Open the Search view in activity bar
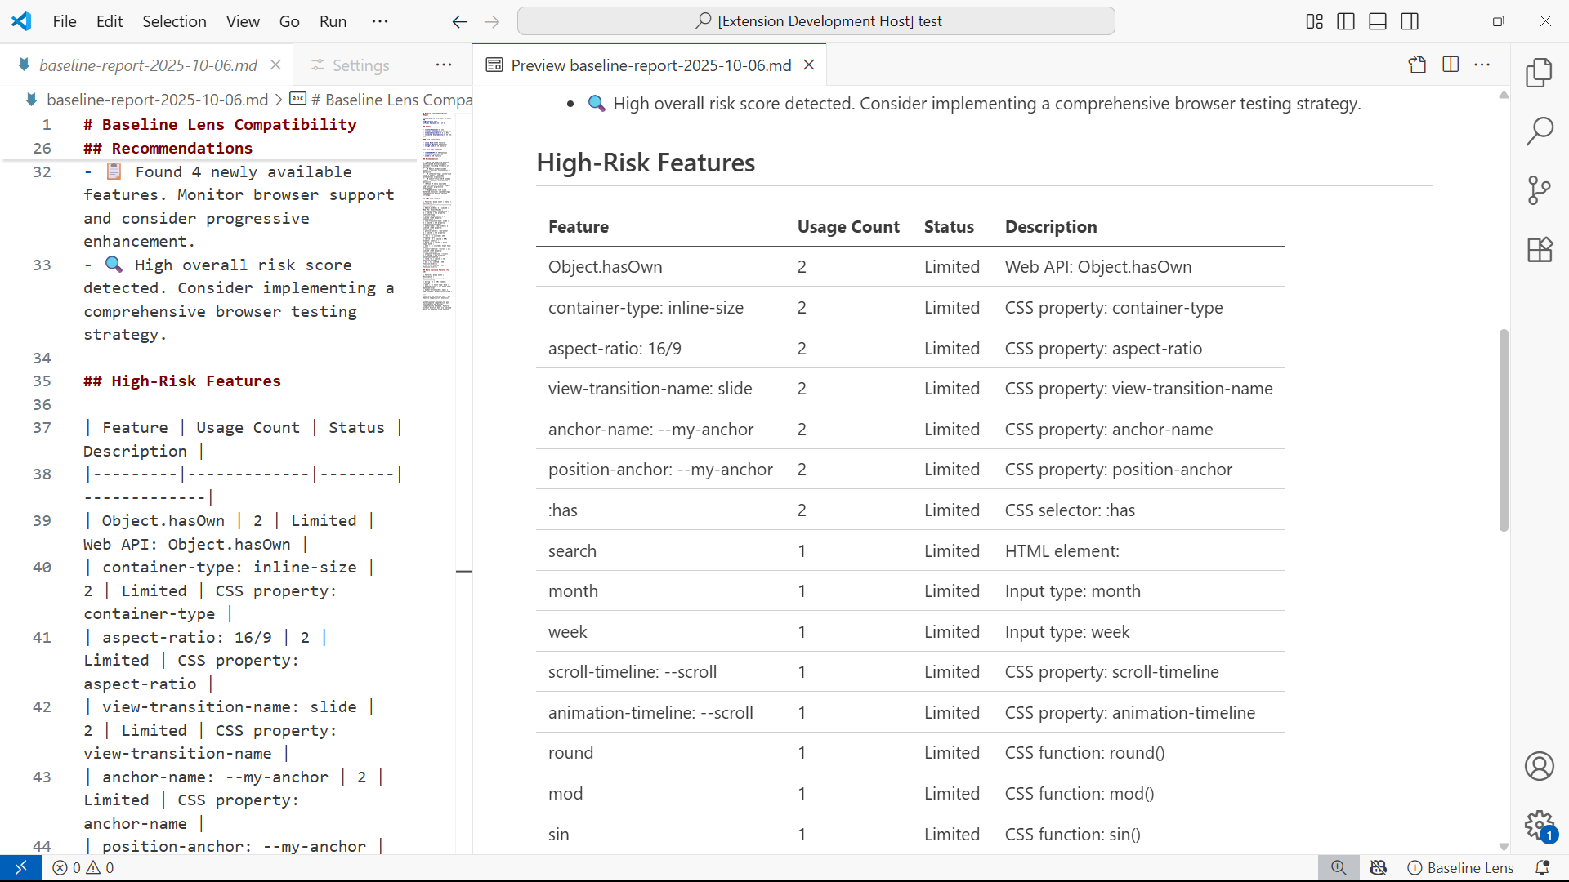Screen dimensions: 1569x882 pyautogui.click(x=1540, y=131)
